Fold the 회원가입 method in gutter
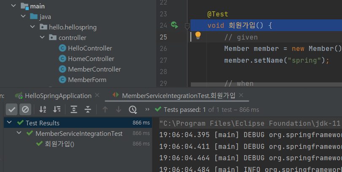Screen dimensions: 342x172 187,26
